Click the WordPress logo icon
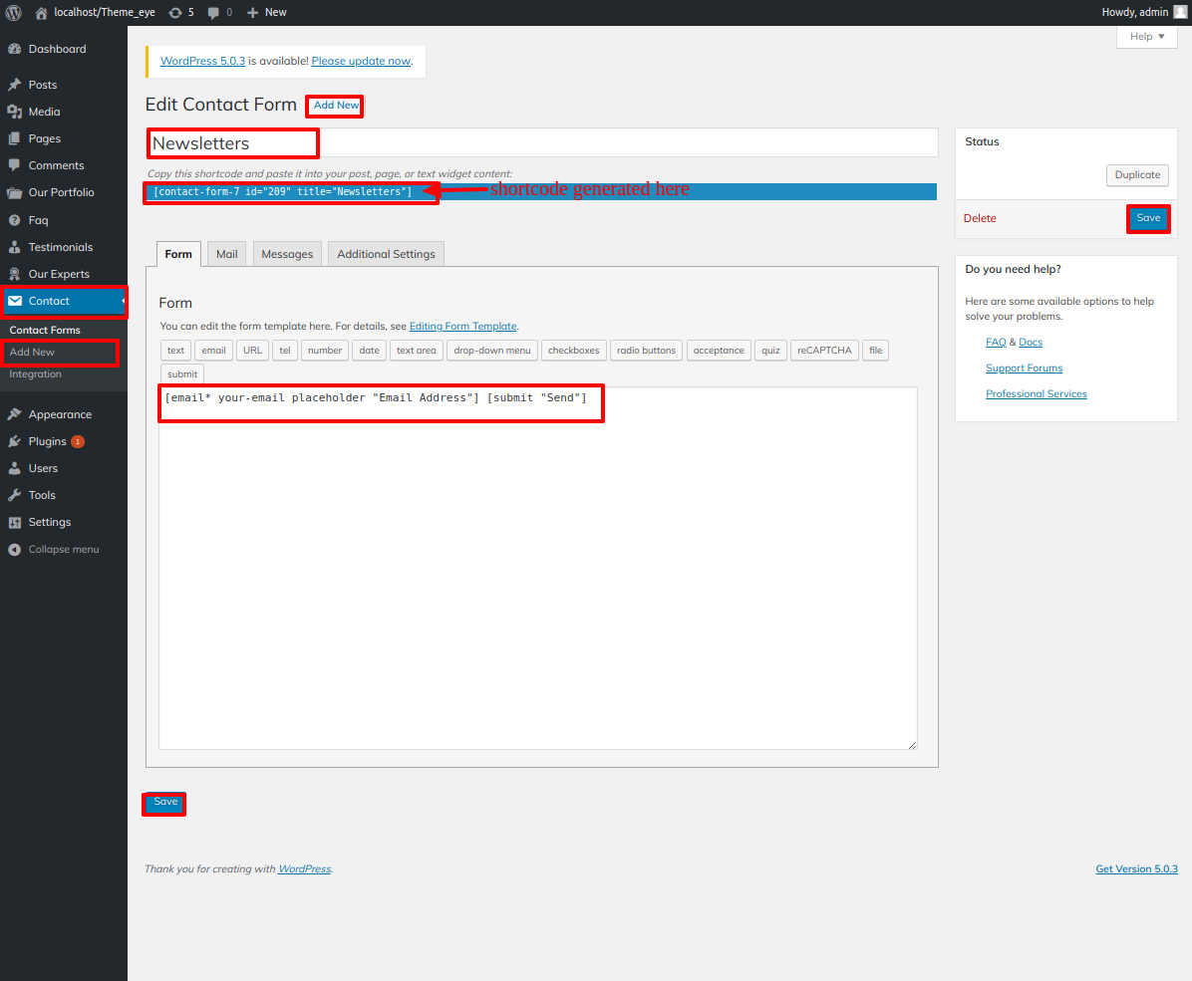 click(x=14, y=12)
